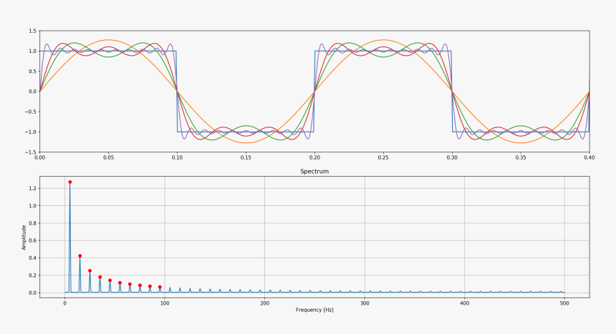This screenshot has width=616, height=334.
Task: Click the 0.4 tick on the Amplitude axis
Action: tap(33, 258)
